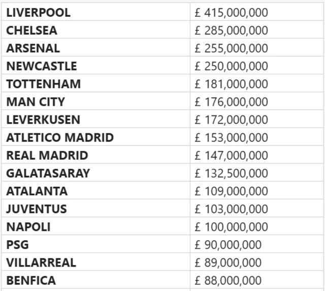Viewport: 325px width, 291px height.
Task: Select the LEVERKUSEN club cell
Action: tap(43, 120)
